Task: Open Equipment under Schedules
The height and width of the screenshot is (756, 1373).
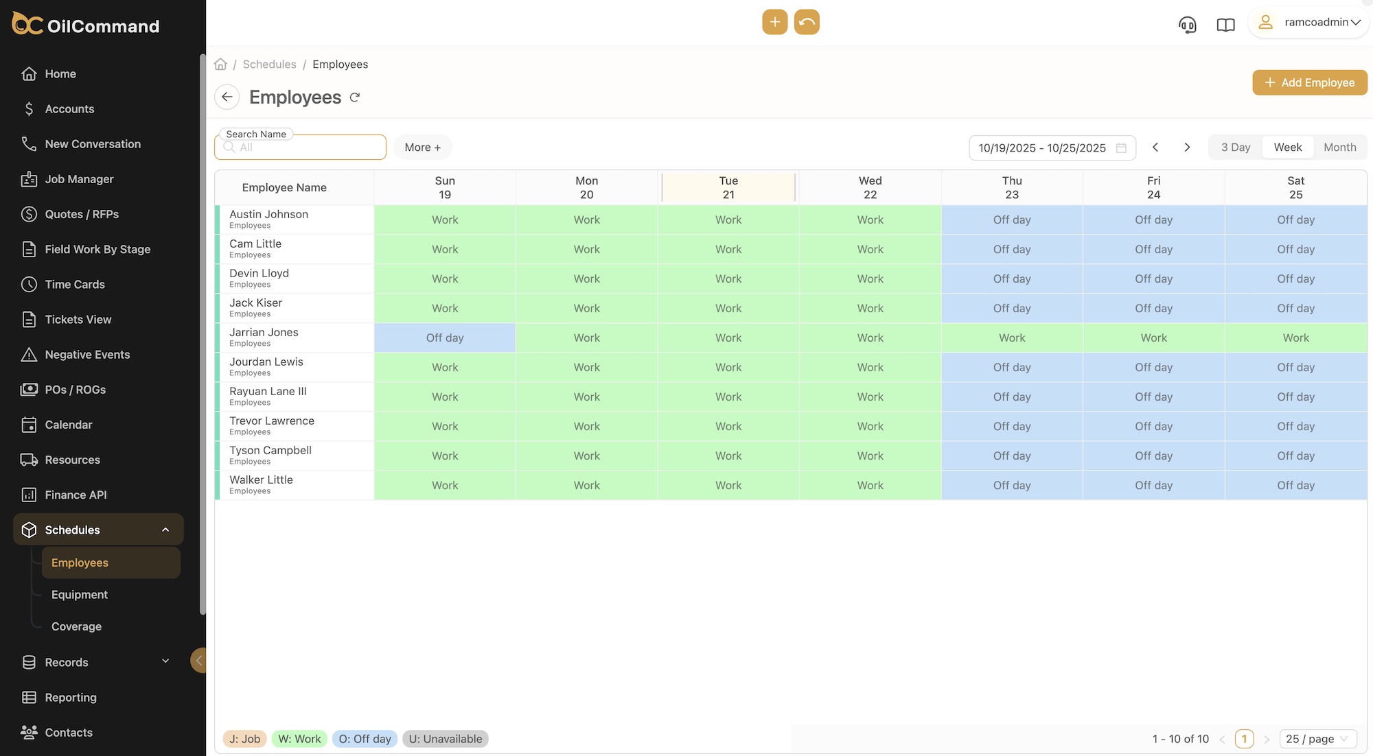Action: click(80, 595)
